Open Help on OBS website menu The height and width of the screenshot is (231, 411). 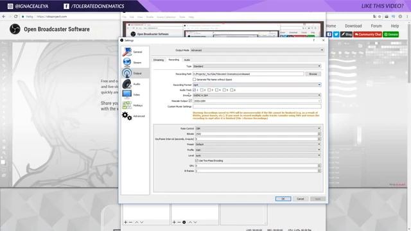tap(395, 26)
